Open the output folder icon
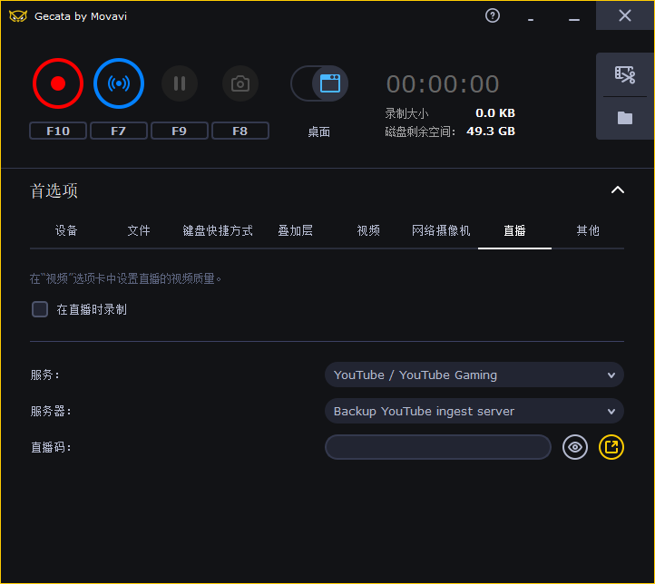655x584 pixels. click(625, 118)
